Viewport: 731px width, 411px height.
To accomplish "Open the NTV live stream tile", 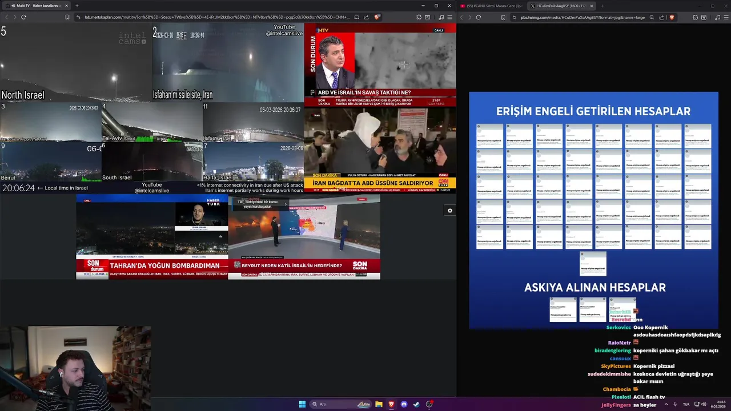I will click(x=380, y=65).
